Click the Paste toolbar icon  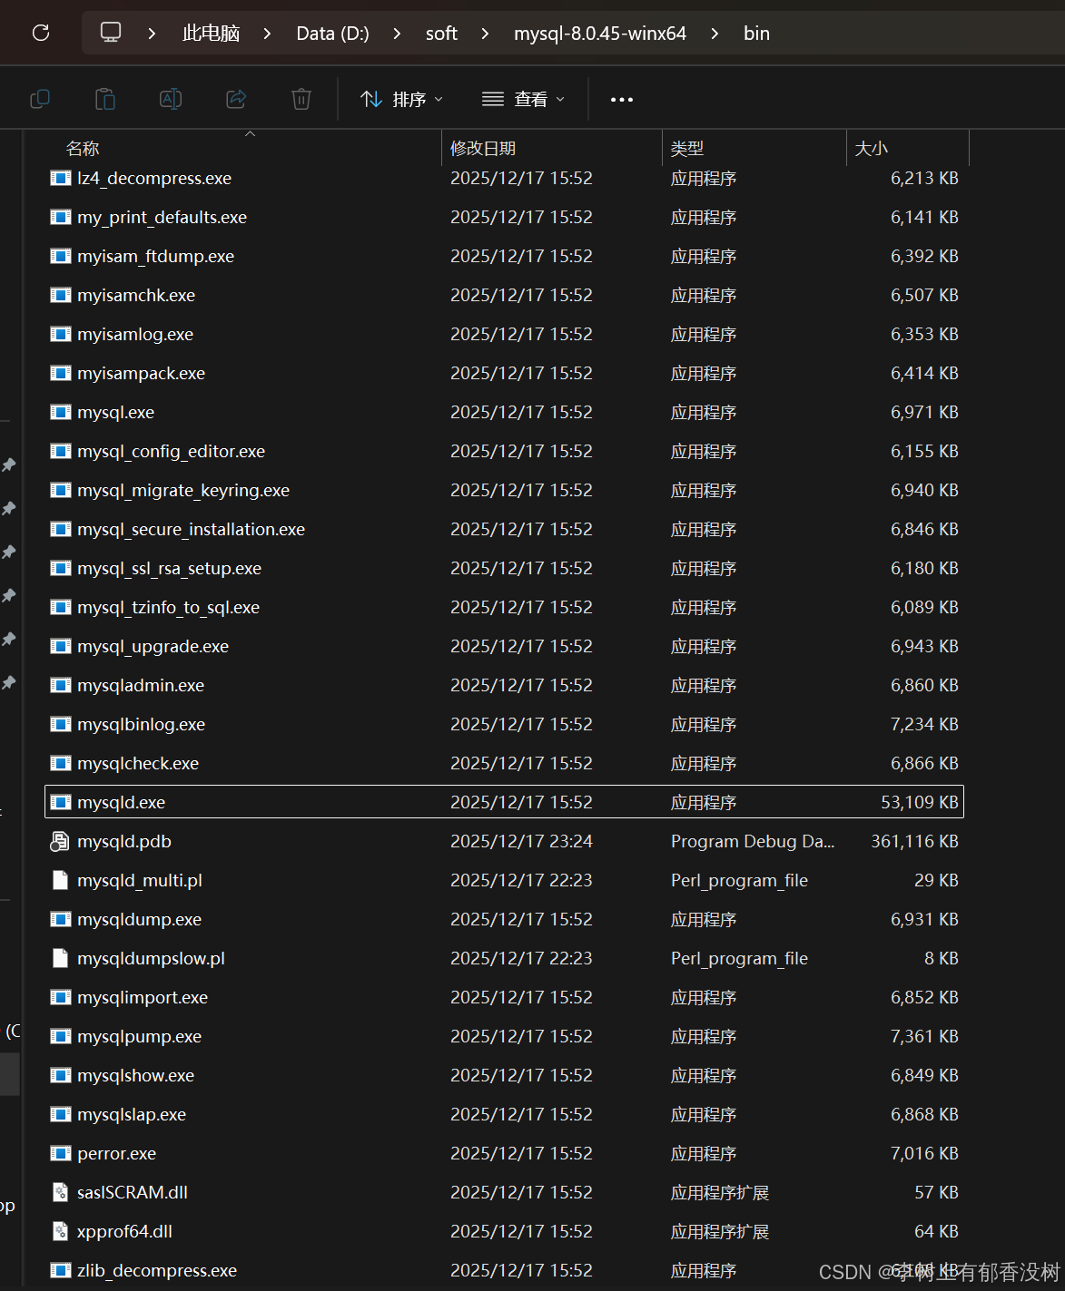coord(105,99)
